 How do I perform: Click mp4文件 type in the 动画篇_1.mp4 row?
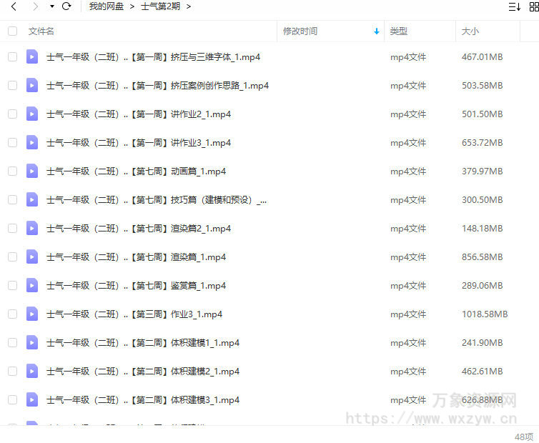point(408,171)
